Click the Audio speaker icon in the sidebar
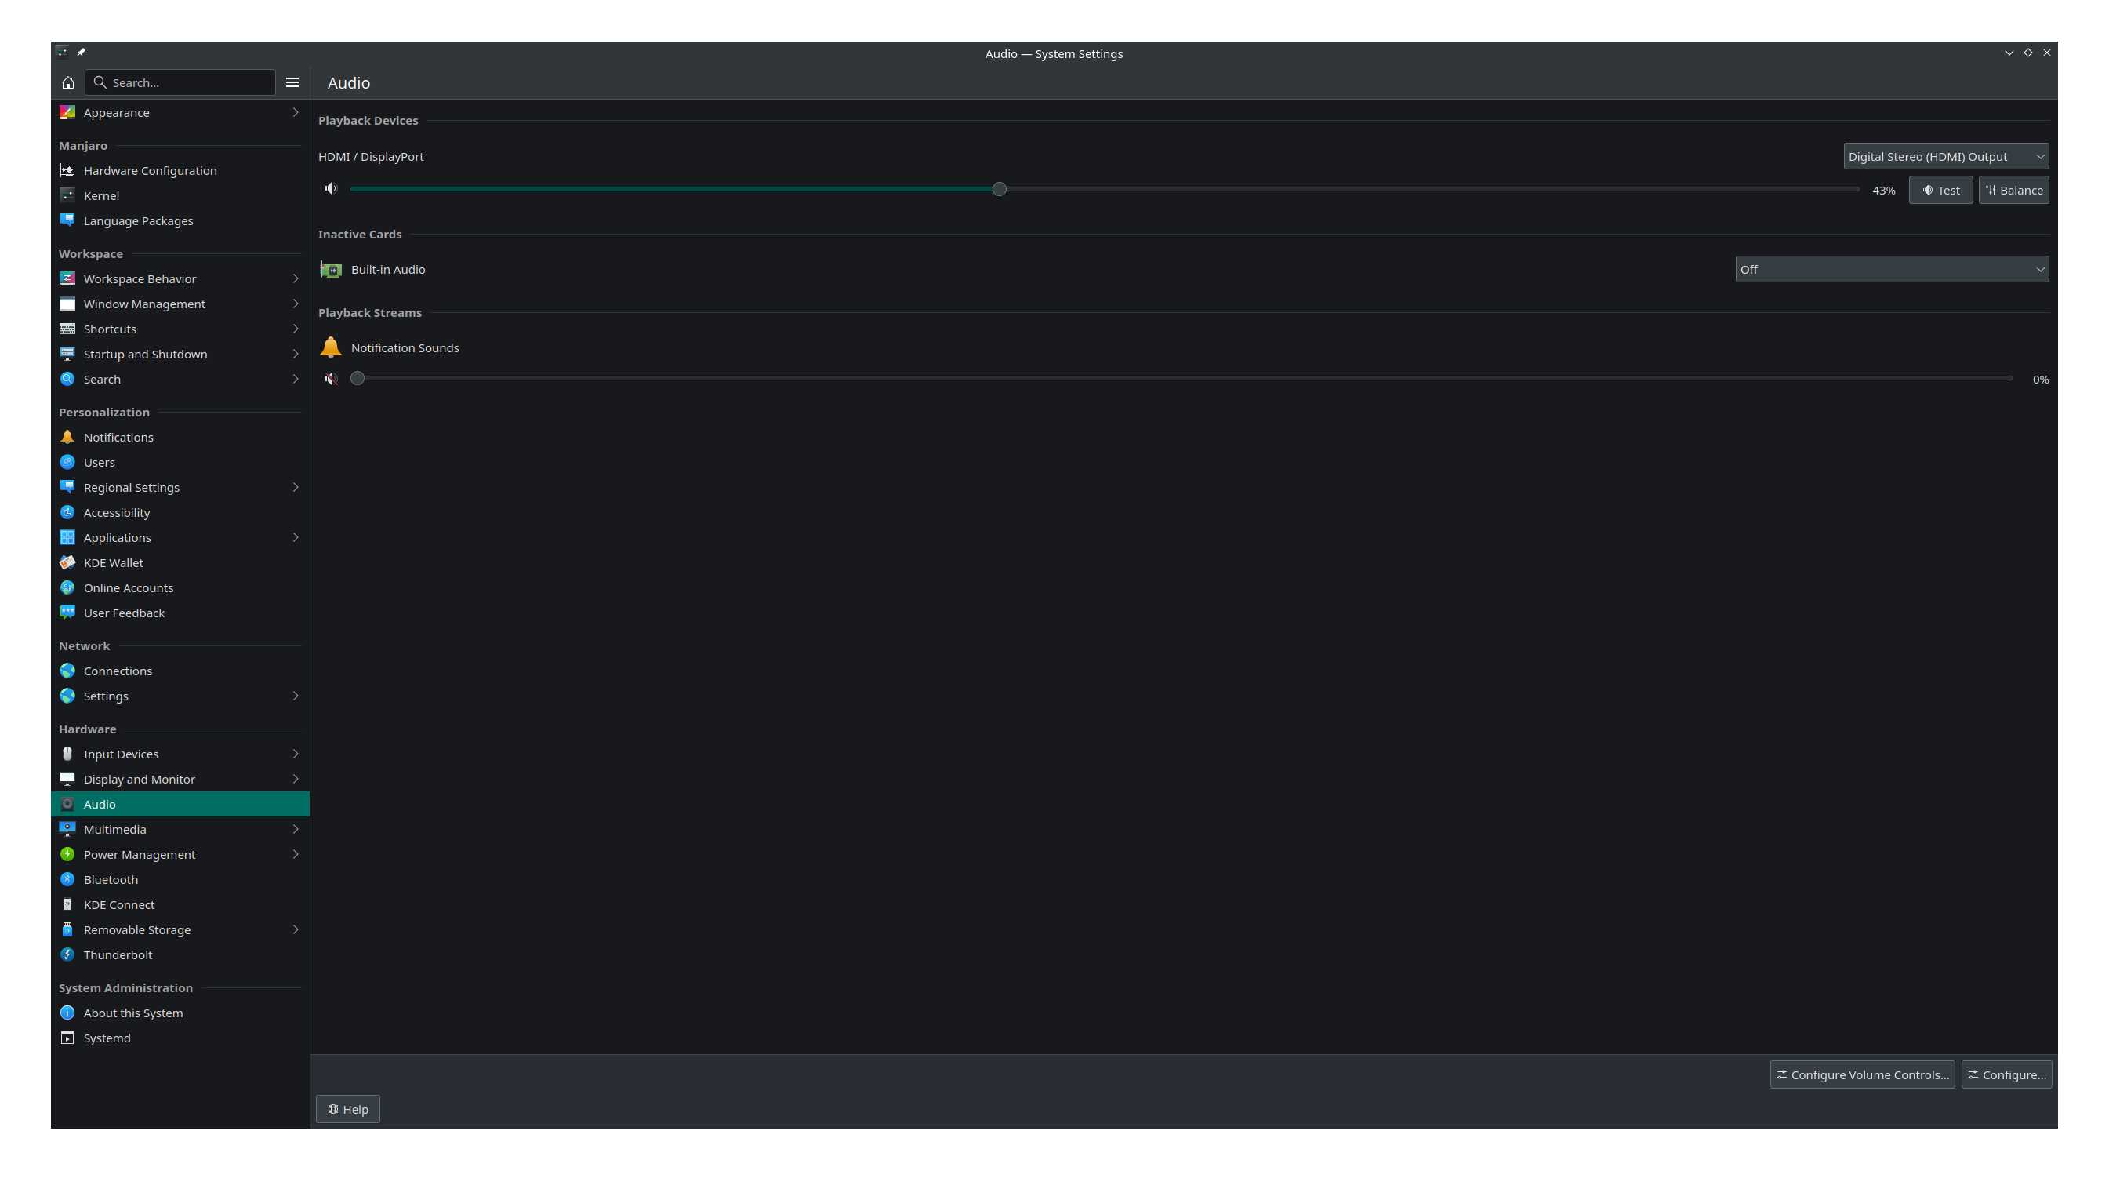Image resolution: width=2109 pixels, height=1189 pixels. (x=67, y=804)
